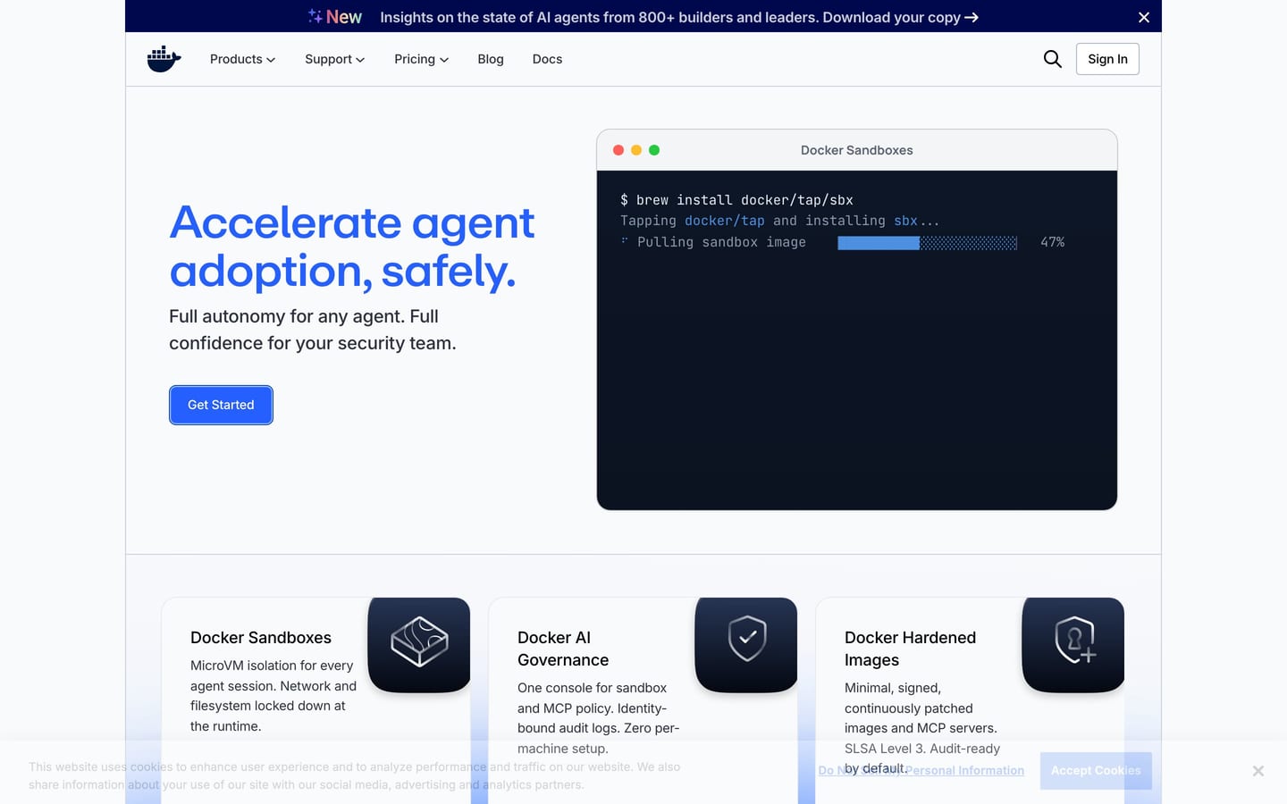Open the Blog page

(491, 59)
